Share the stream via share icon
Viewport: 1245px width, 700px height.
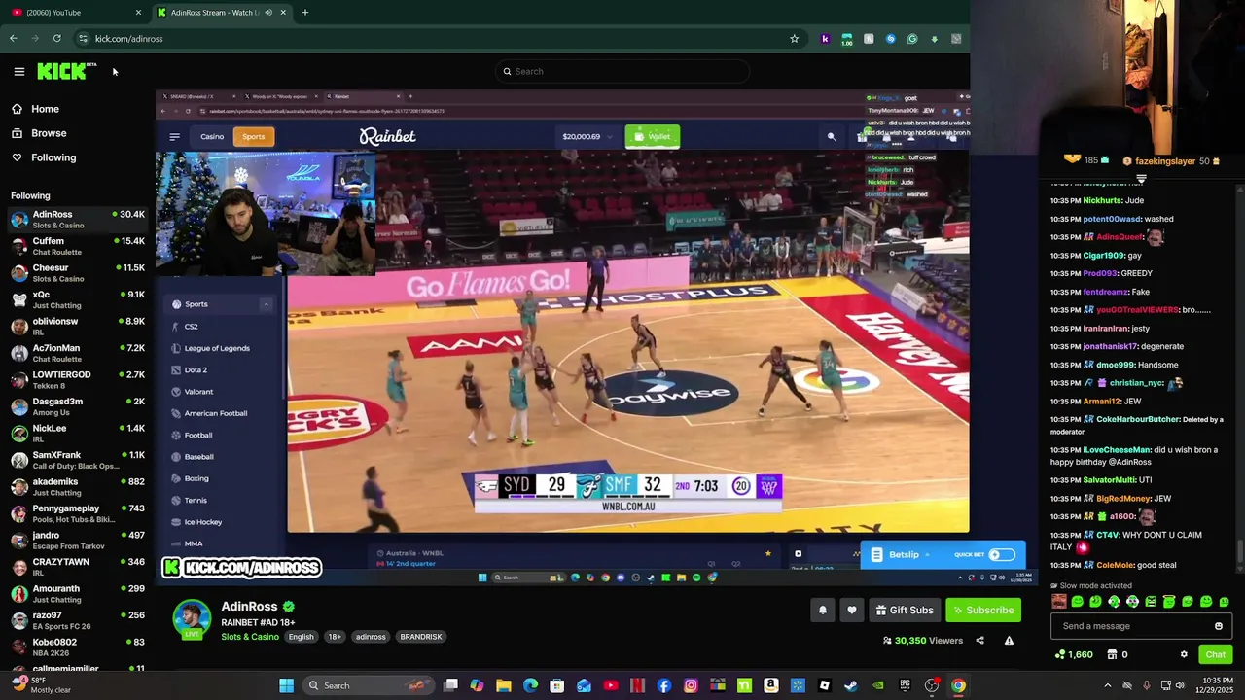(x=979, y=641)
